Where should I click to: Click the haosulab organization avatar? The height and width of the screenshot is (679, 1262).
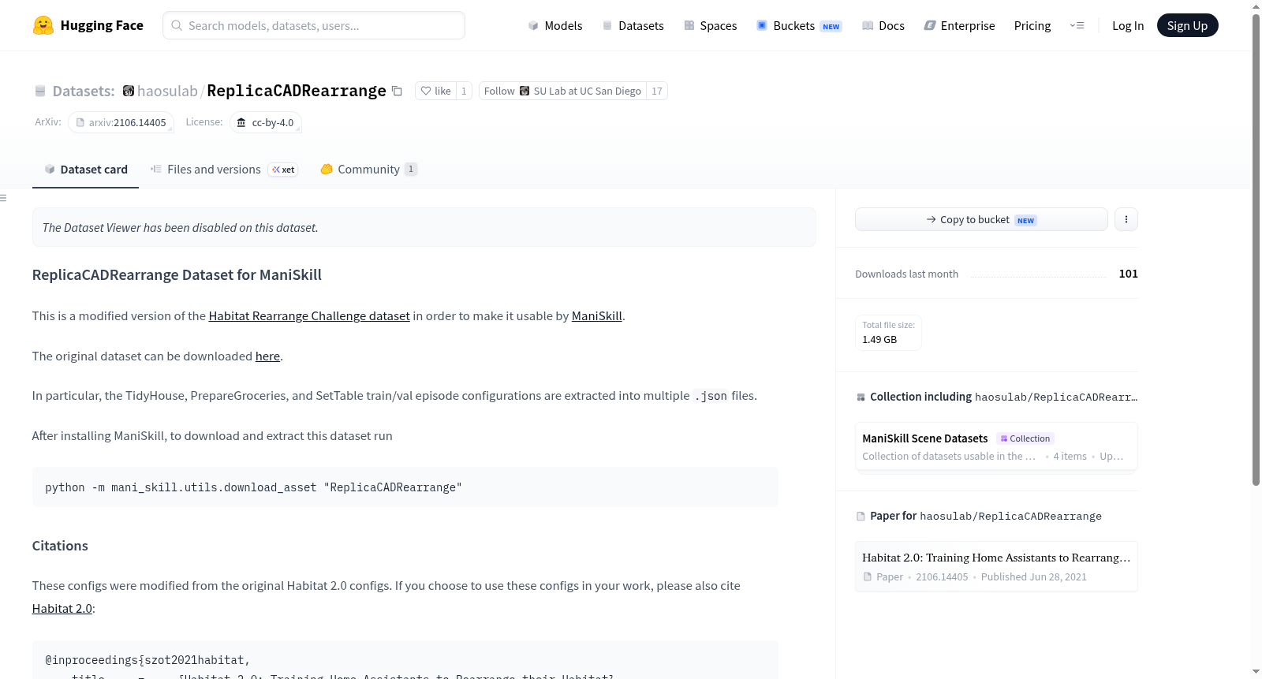pyautogui.click(x=129, y=91)
